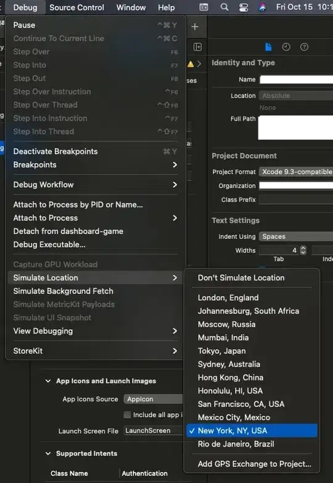Open the Source Control menu
This screenshot has width=333, height=483.
click(x=76, y=7)
